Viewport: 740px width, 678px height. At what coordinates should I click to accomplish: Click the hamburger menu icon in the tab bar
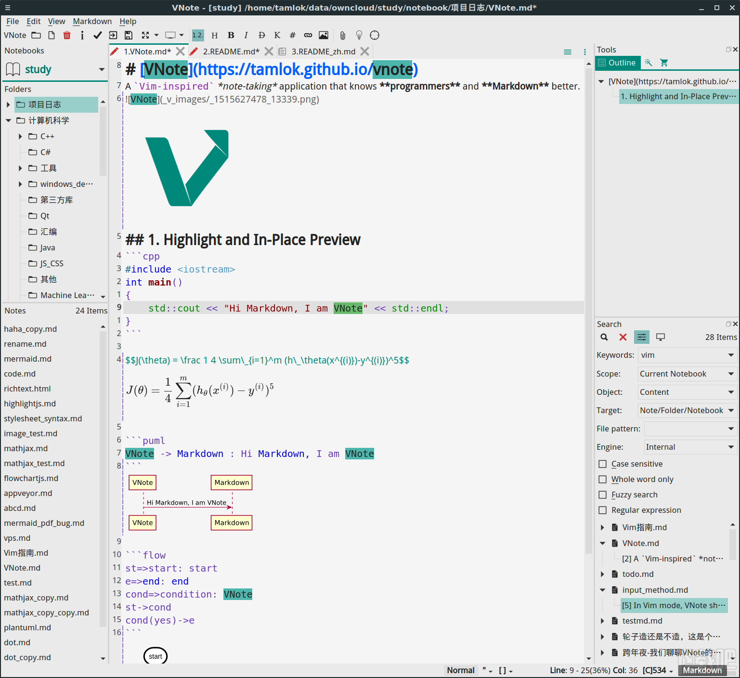(x=568, y=52)
